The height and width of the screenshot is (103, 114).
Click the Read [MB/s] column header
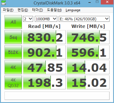click(44, 26)
